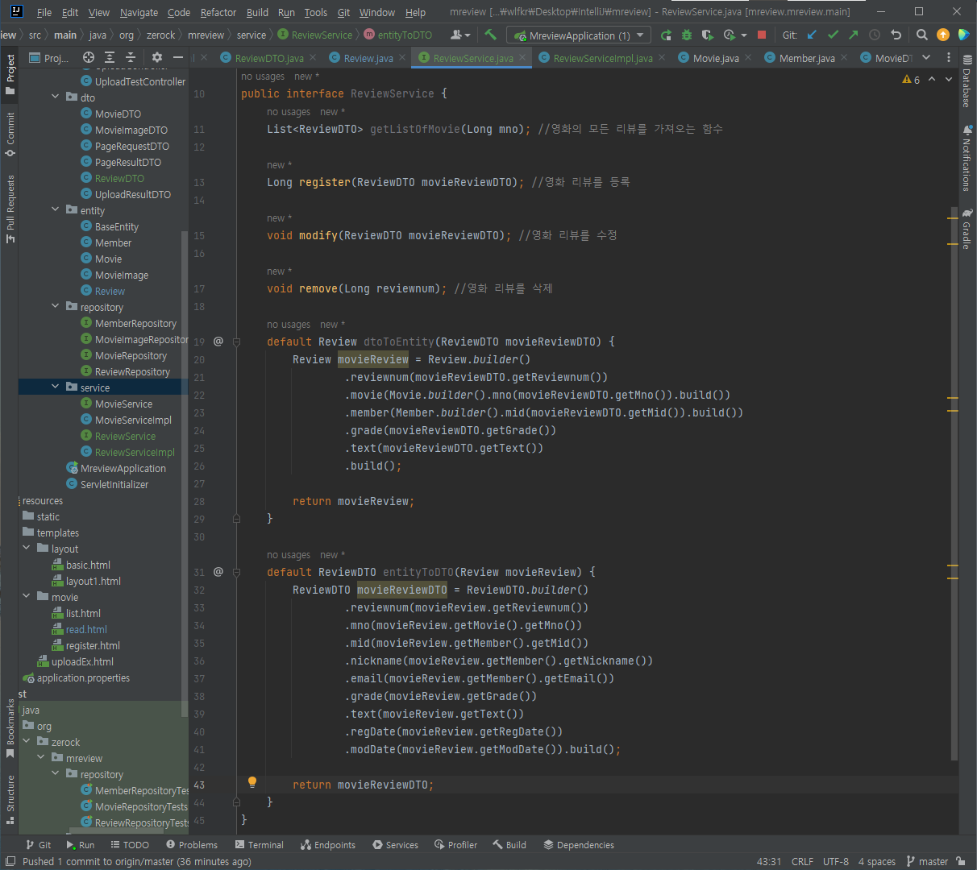Open the Profiler tool window
Viewport: 977px width, 870px height.
(x=455, y=845)
